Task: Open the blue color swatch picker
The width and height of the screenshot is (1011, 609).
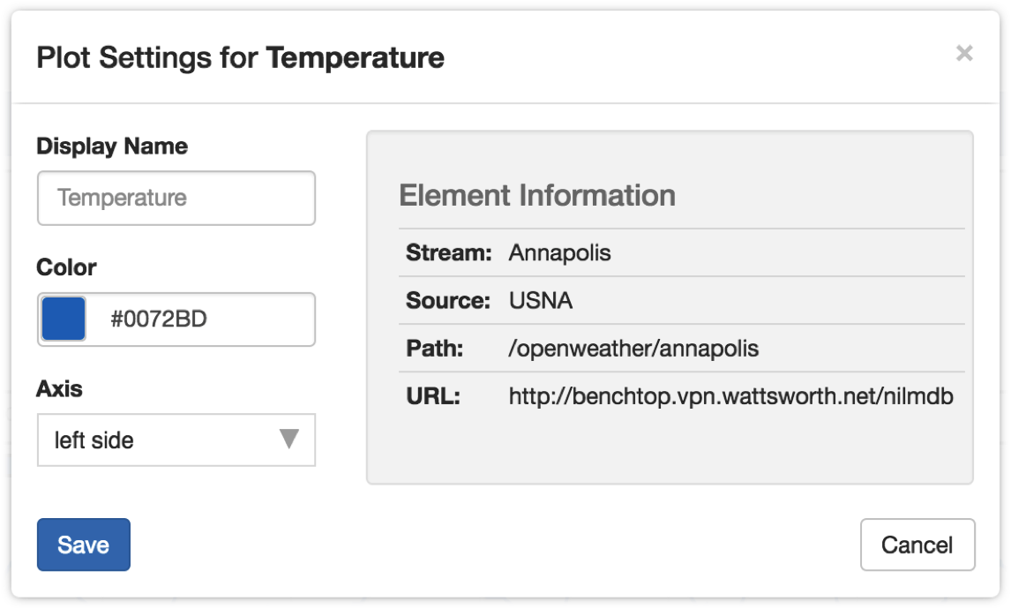Action: (64, 319)
